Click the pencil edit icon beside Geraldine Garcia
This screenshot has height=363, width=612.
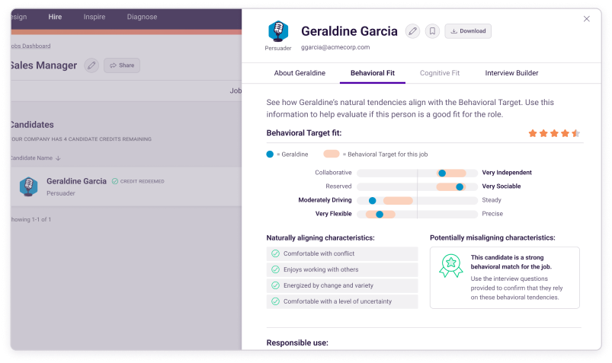(x=412, y=31)
